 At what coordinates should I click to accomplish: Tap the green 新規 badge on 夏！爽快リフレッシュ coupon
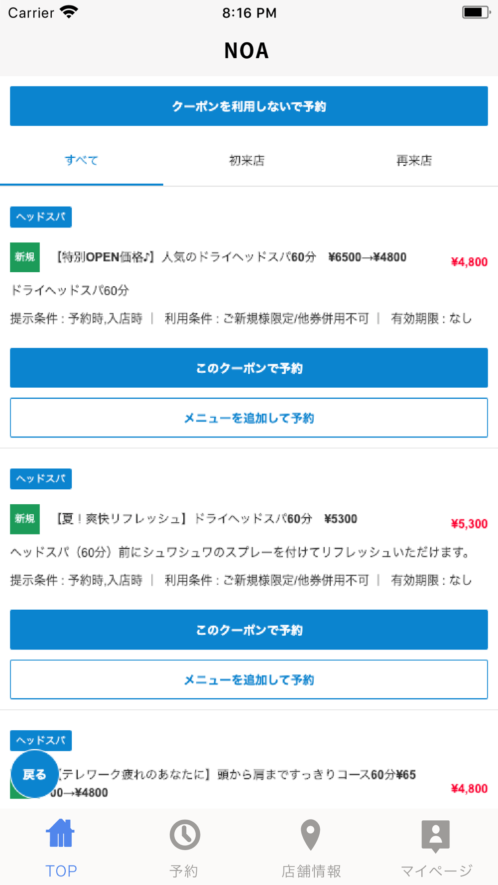[x=25, y=519]
